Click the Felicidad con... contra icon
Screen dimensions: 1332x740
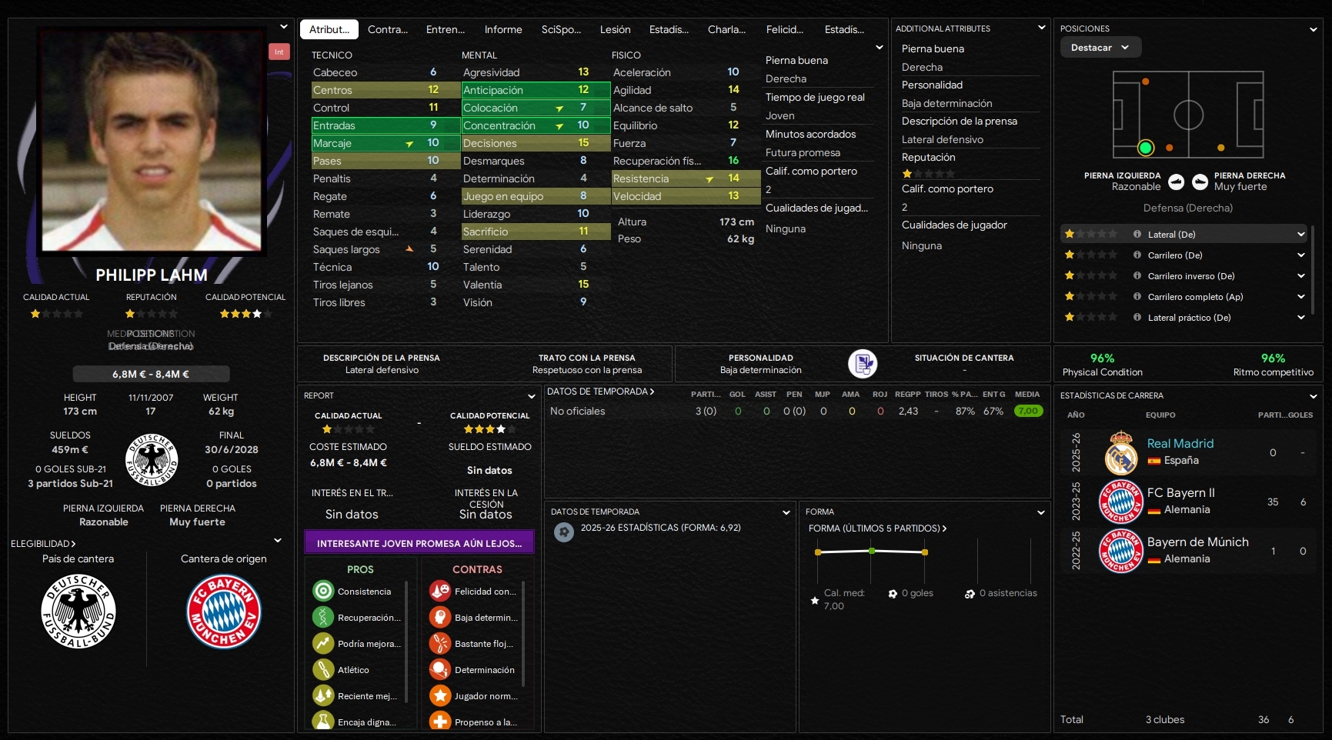440,592
